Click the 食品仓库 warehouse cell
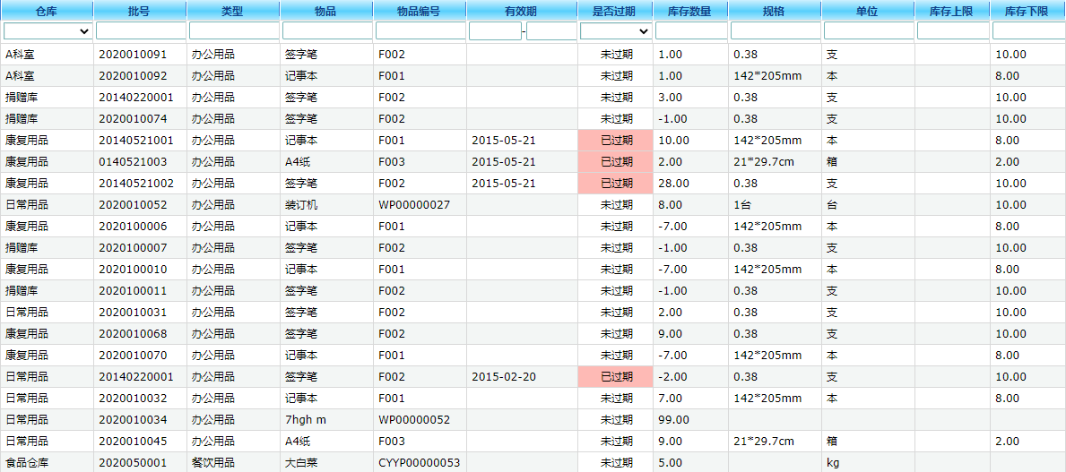The height and width of the screenshot is (472, 1066). click(27, 463)
